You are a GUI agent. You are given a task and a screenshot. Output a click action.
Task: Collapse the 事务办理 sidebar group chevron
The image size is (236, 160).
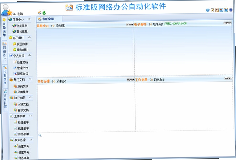point(31,140)
